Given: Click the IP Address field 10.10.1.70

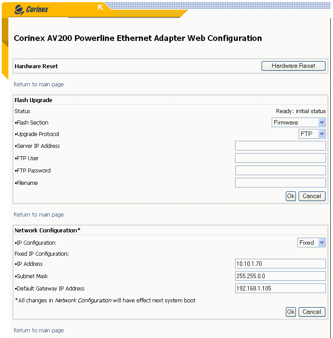Looking at the screenshot, I should coord(280,264).
